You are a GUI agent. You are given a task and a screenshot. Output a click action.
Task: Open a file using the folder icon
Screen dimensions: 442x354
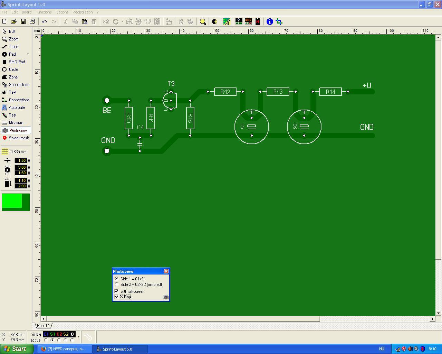coord(14,21)
